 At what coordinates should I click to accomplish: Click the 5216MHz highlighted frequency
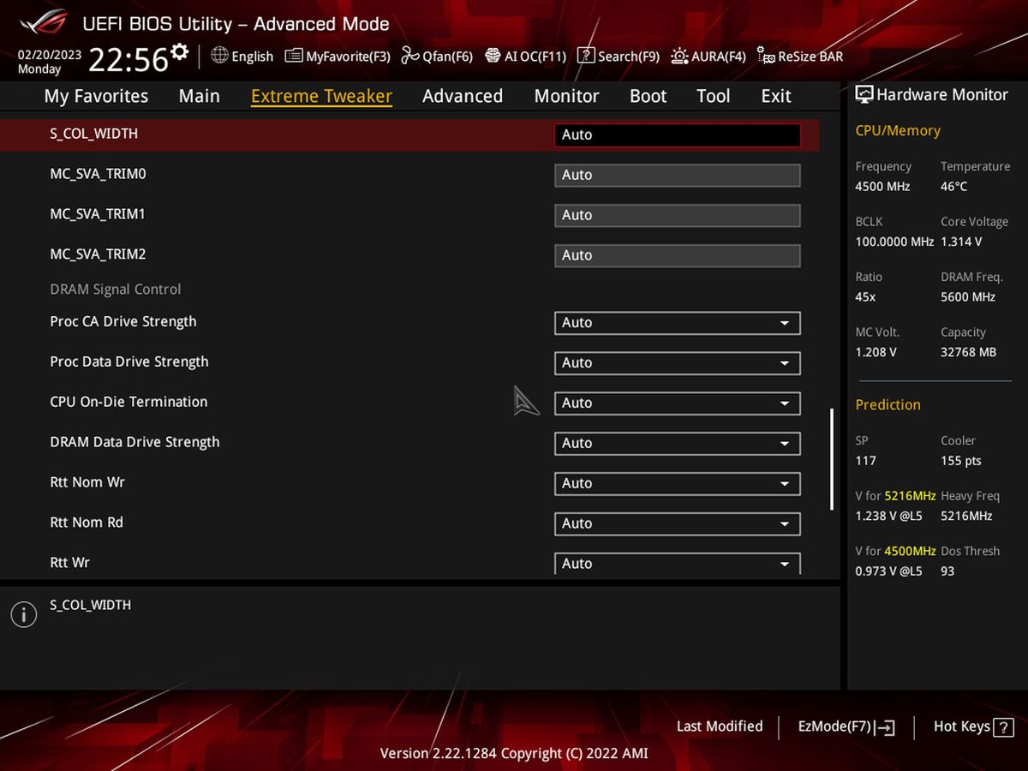click(x=910, y=496)
